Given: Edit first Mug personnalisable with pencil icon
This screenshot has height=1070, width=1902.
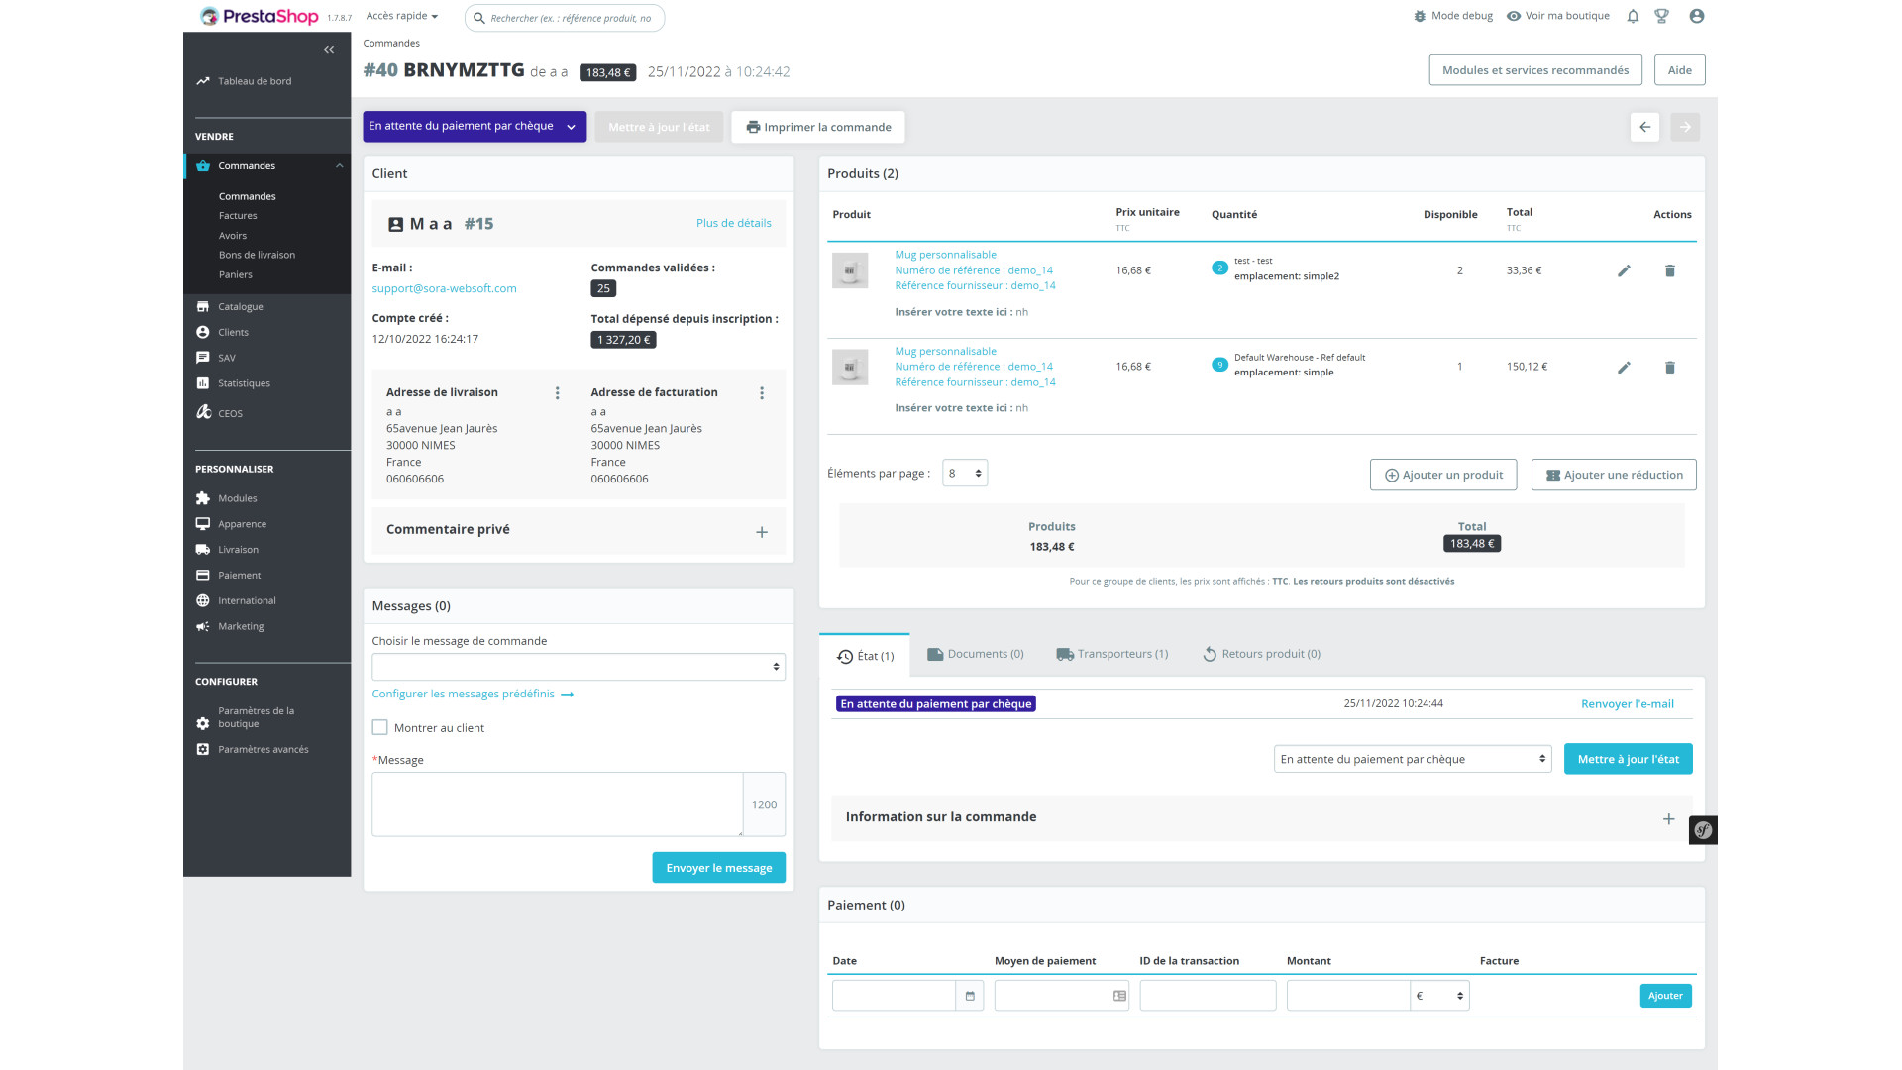Looking at the screenshot, I should 1624,270.
